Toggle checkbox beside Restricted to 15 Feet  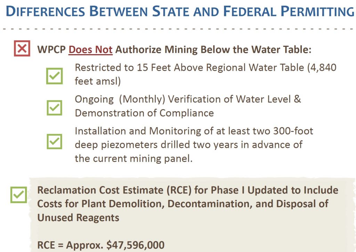55,76
